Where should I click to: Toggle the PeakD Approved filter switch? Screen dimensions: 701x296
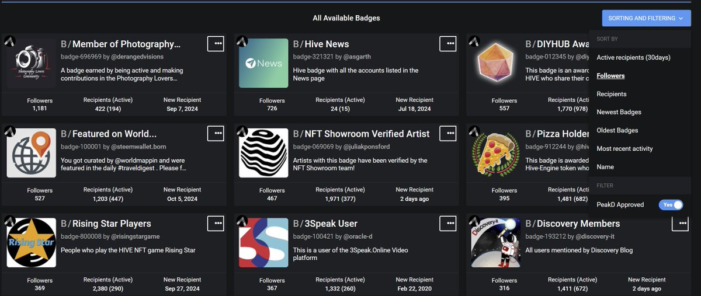point(671,204)
